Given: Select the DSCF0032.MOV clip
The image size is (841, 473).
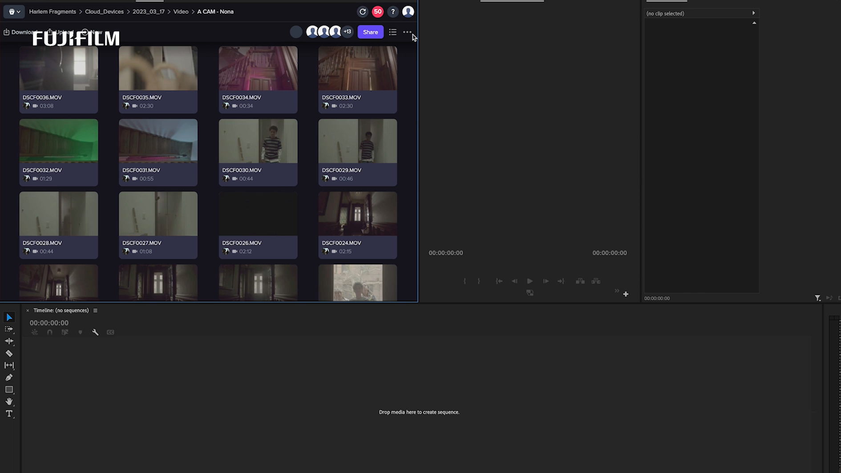Looking at the screenshot, I should [x=58, y=152].
